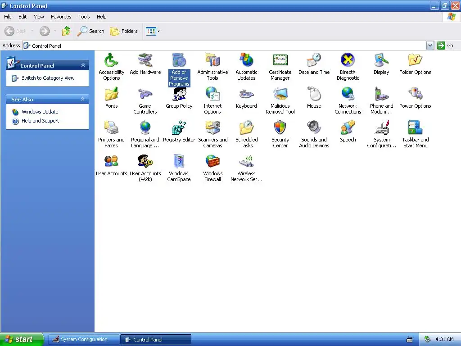The height and width of the screenshot is (346, 461).
Task: Open Power Options applet
Action: 415,98
